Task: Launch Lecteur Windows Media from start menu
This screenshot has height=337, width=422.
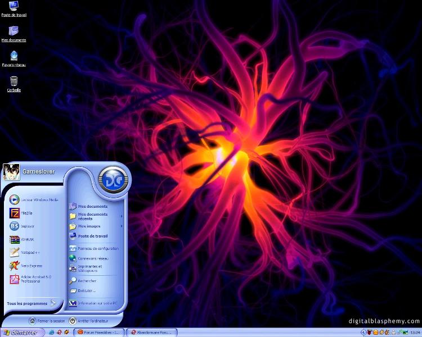Action: (34, 200)
